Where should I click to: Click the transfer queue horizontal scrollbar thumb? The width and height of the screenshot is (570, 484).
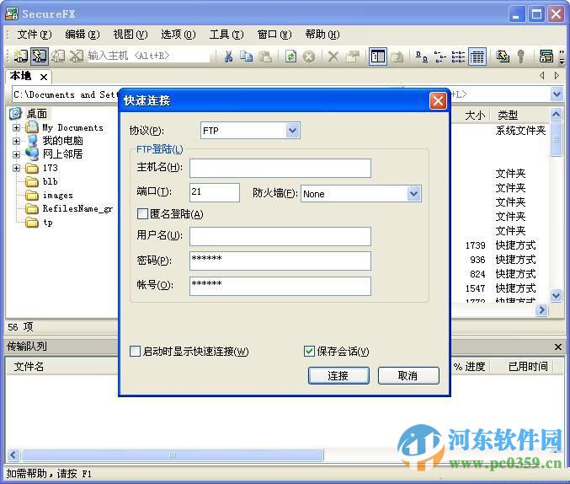point(173,455)
